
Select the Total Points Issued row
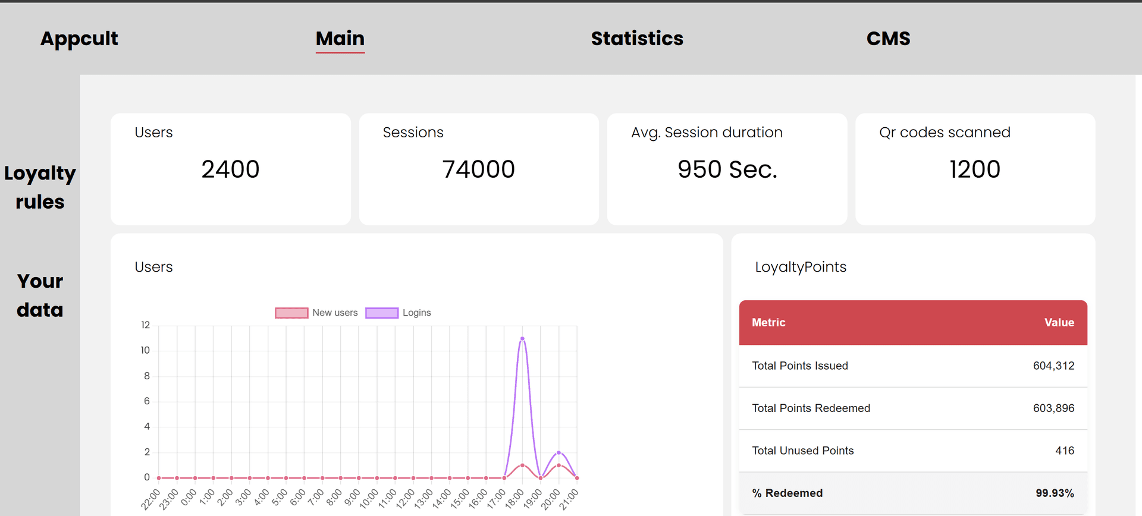[x=913, y=366]
